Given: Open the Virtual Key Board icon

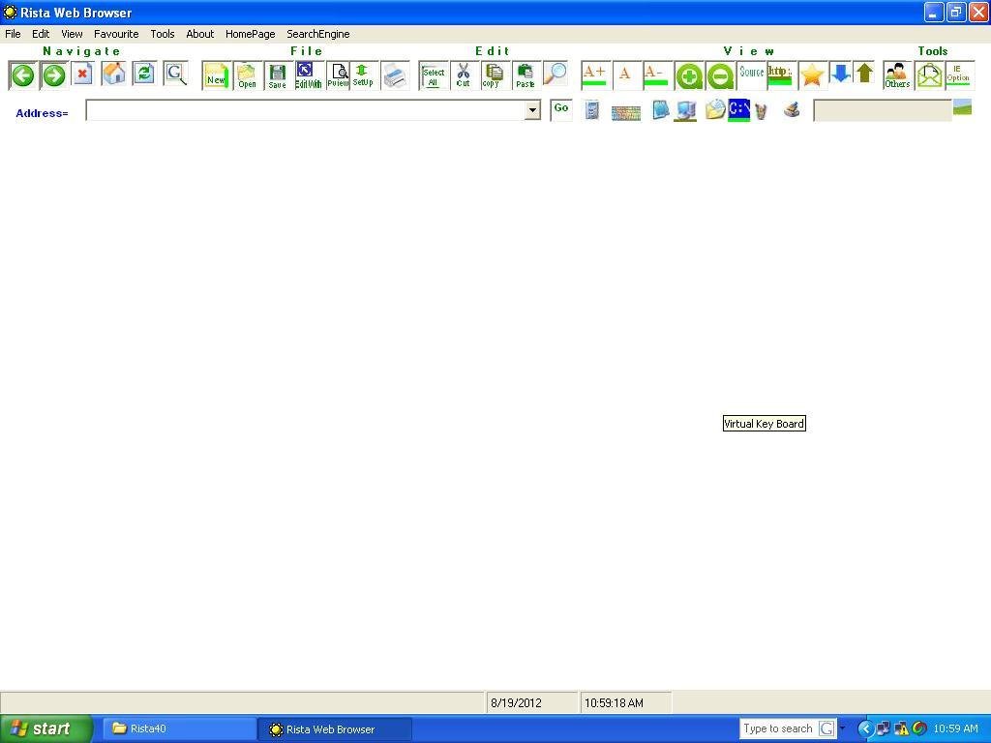Looking at the screenshot, I should 625,110.
